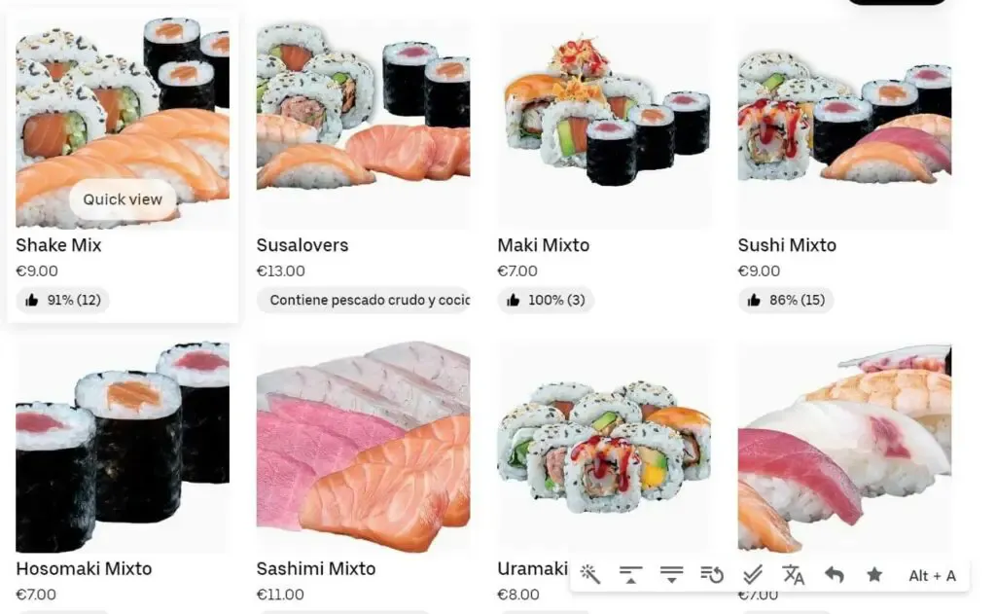Click the magic wand icon in floating toolbar
The image size is (996, 614).
click(590, 575)
